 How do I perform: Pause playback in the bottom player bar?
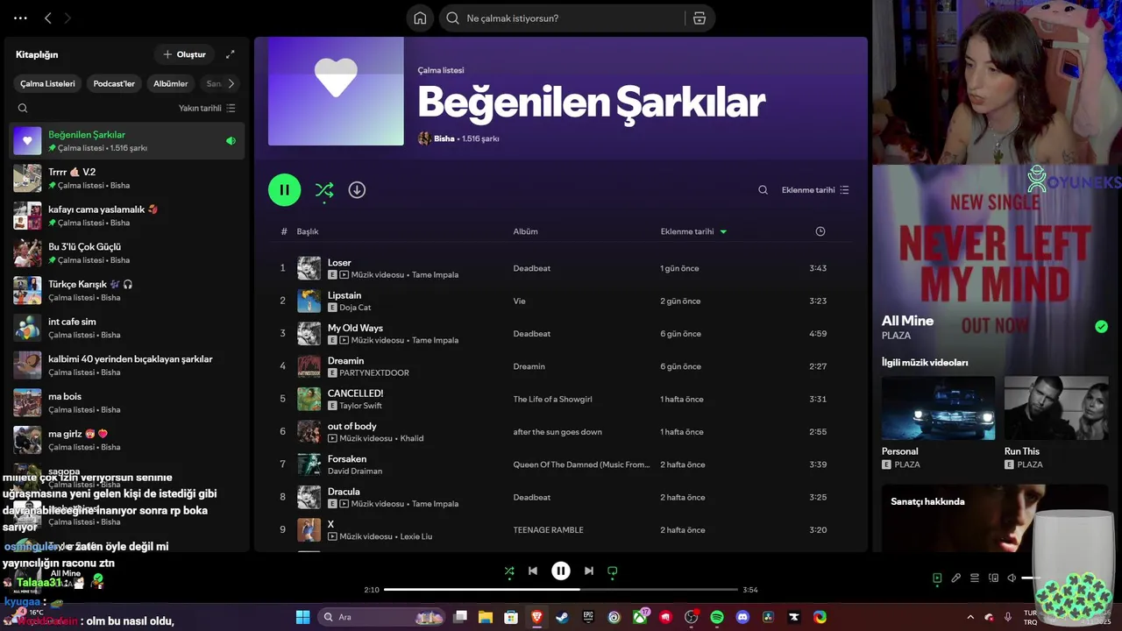click(x=561, y=571)
